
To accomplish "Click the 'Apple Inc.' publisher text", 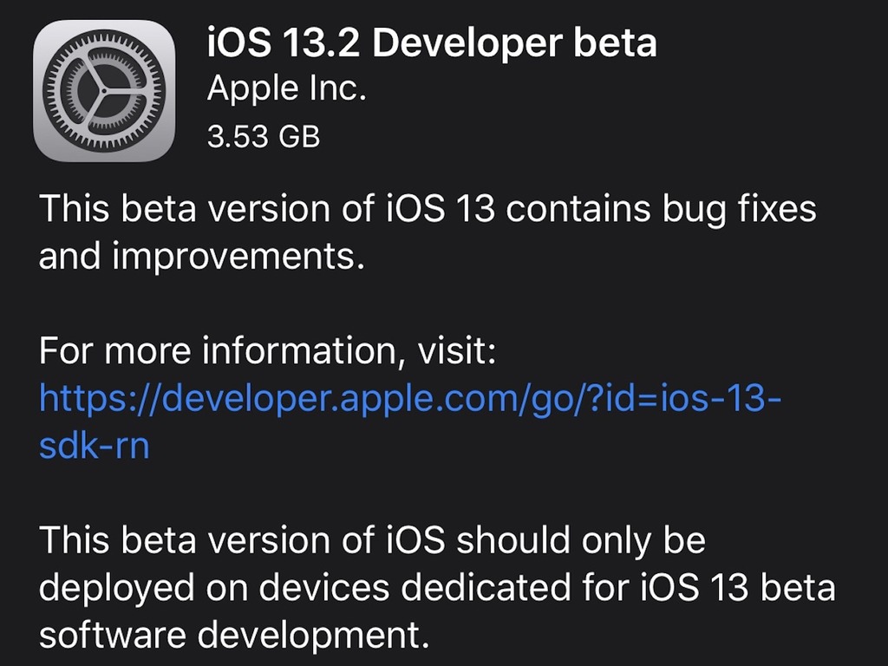I will point(286,89).
